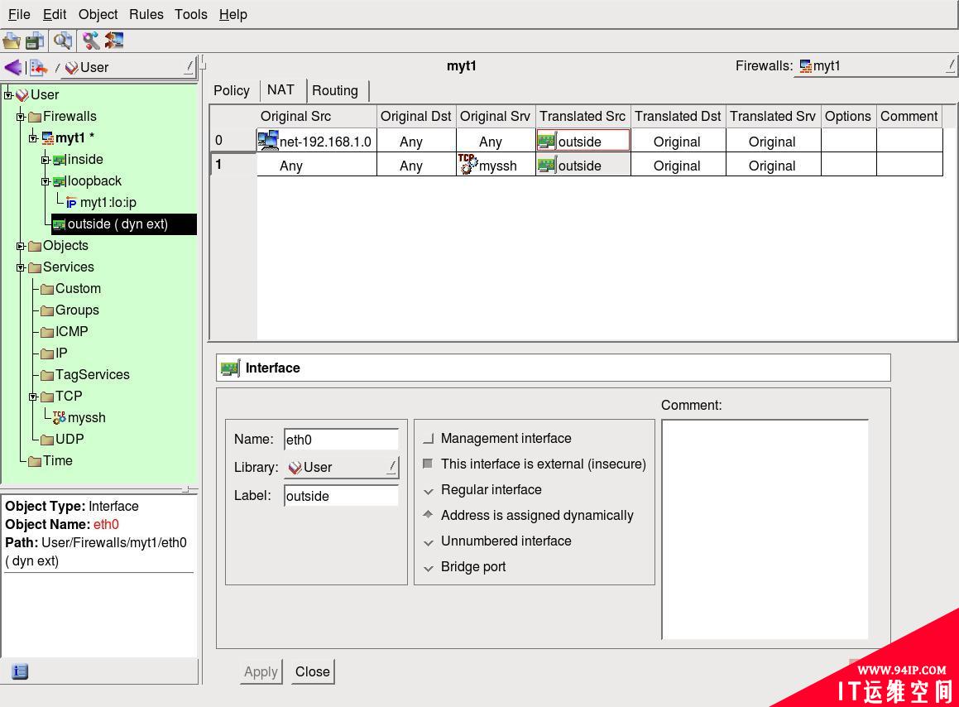Viewport: 959px width, 707px height.
Task: Click the loopback interface icon in the tree
Action: click(x=60, y=181)
